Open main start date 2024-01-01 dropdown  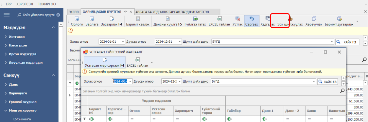(123, 42)
